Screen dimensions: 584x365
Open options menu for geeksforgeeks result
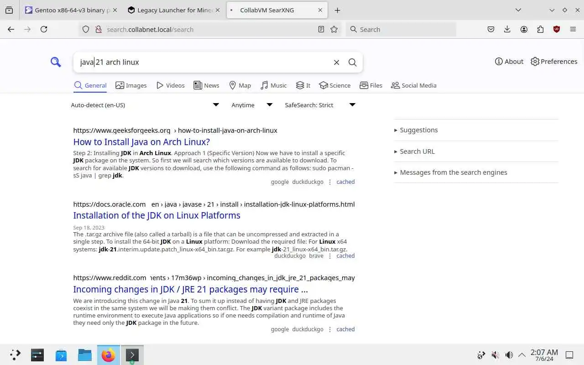pos(330,182)
